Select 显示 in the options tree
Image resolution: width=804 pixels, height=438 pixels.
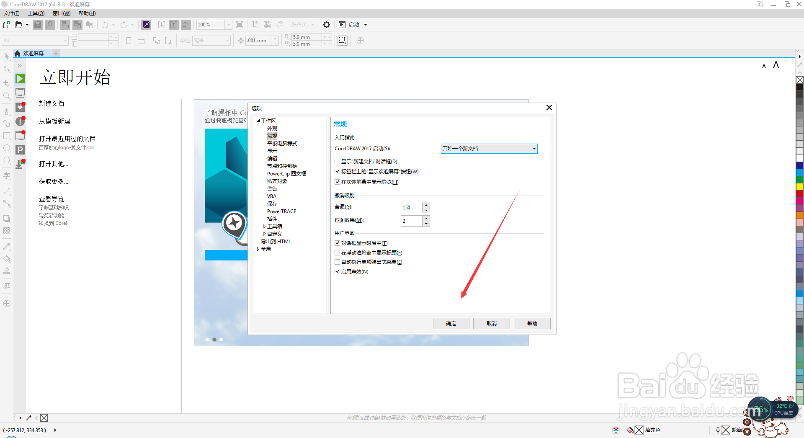coord(272,151)
